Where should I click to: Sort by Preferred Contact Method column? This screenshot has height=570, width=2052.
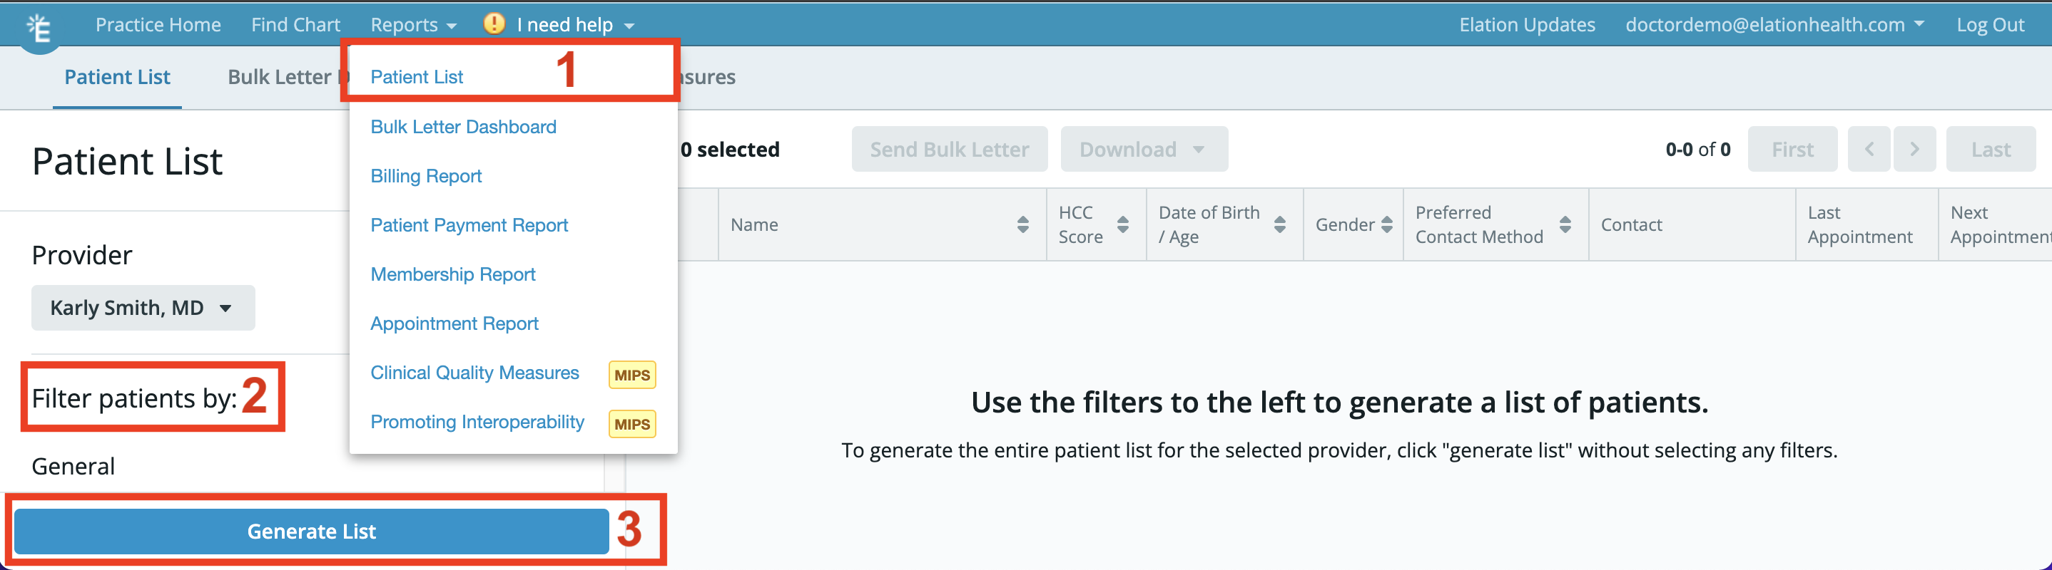pos(1566,224)
